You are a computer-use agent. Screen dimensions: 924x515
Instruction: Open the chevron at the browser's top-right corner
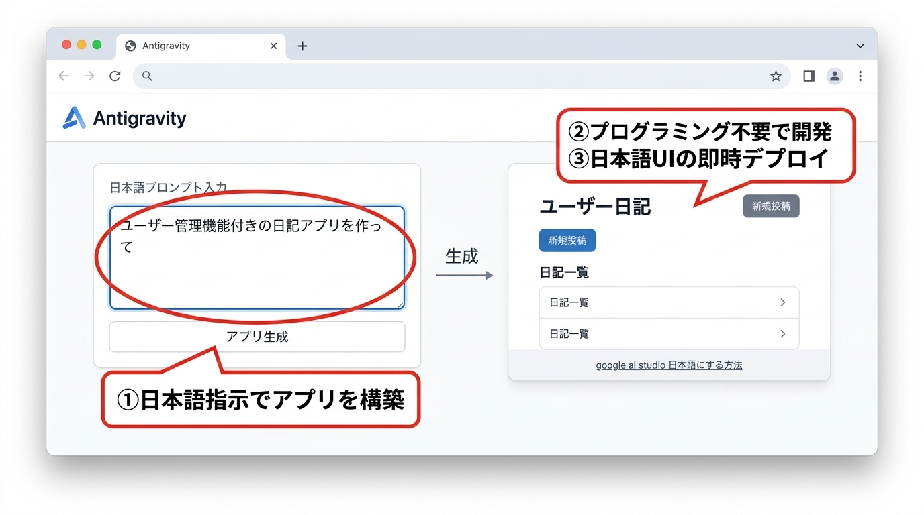pos(860,46)
